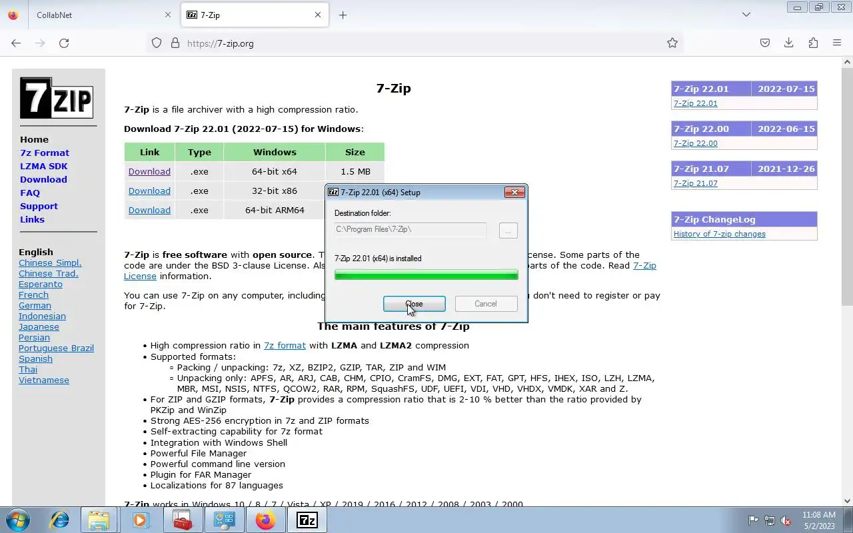Open the 7z Format sidebar link
This screenshot has height=533, width=853.
(45, 153)
